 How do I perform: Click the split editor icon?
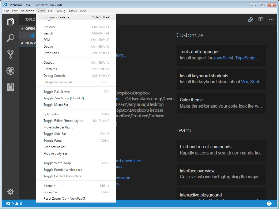pos(261,19)
